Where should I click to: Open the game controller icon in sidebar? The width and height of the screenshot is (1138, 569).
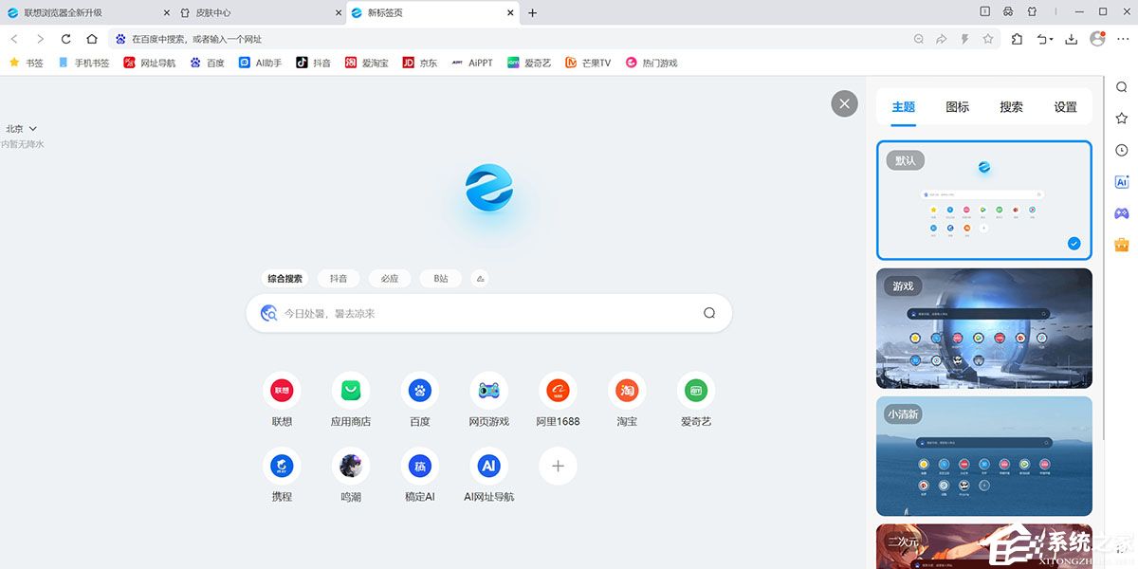[x=1122, y=212]
